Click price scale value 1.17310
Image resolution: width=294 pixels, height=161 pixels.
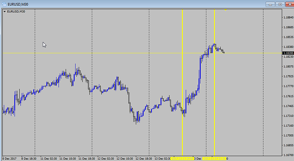[288, 116]
